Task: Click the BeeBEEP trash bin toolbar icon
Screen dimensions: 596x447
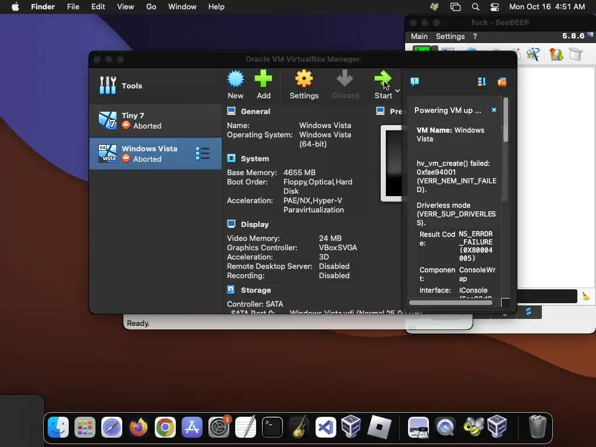Action: click(x=576, y=54)
